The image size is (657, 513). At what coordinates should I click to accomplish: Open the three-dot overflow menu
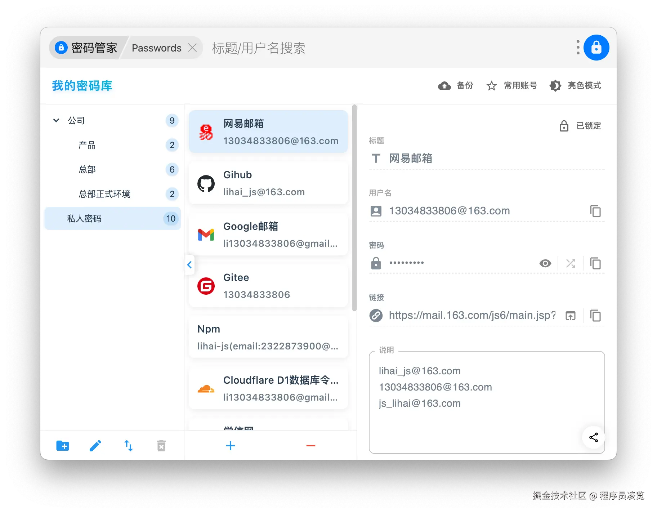tap(577, 47)
